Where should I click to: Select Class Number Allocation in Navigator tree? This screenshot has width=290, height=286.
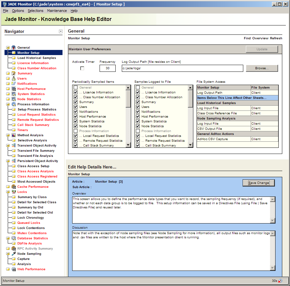click(x=37, y=68)
